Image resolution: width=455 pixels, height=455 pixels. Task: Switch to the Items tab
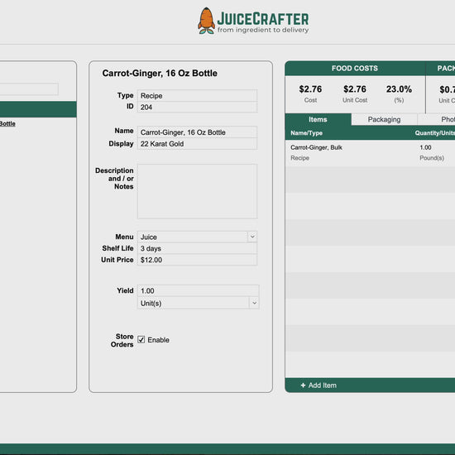pyautogui.click(x=318, y=119)
